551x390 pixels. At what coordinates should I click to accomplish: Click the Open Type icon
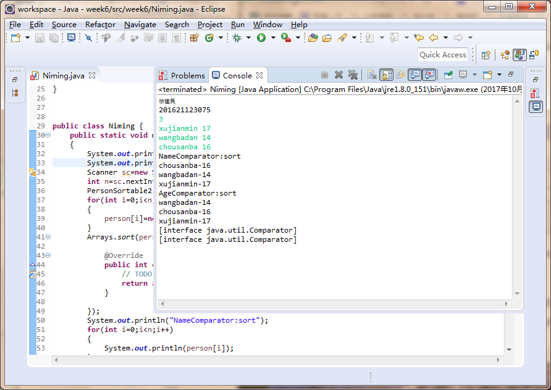(313, 38)
